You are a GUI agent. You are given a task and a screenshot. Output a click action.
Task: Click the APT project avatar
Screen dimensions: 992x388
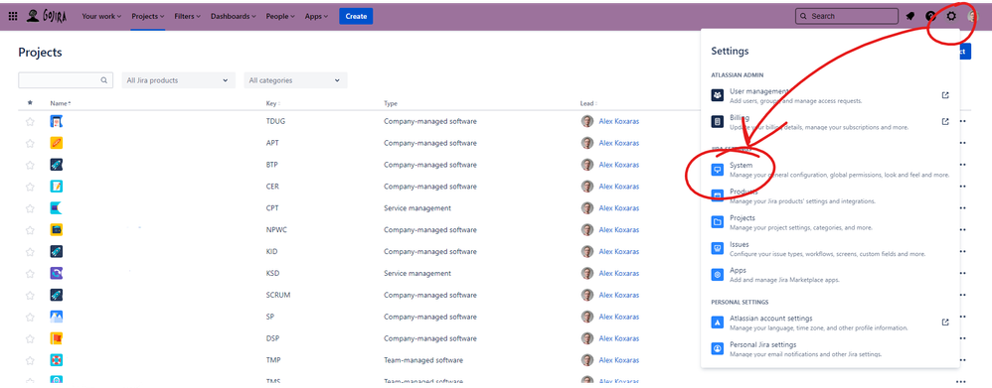57,143
